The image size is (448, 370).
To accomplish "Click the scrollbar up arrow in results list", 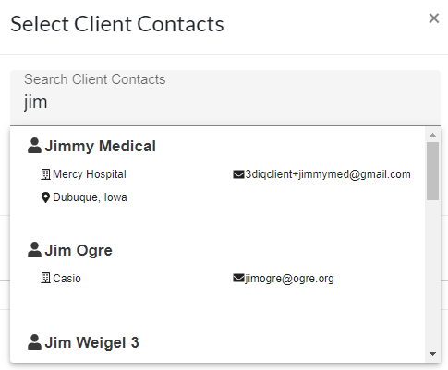I will (x=432, y=135).
